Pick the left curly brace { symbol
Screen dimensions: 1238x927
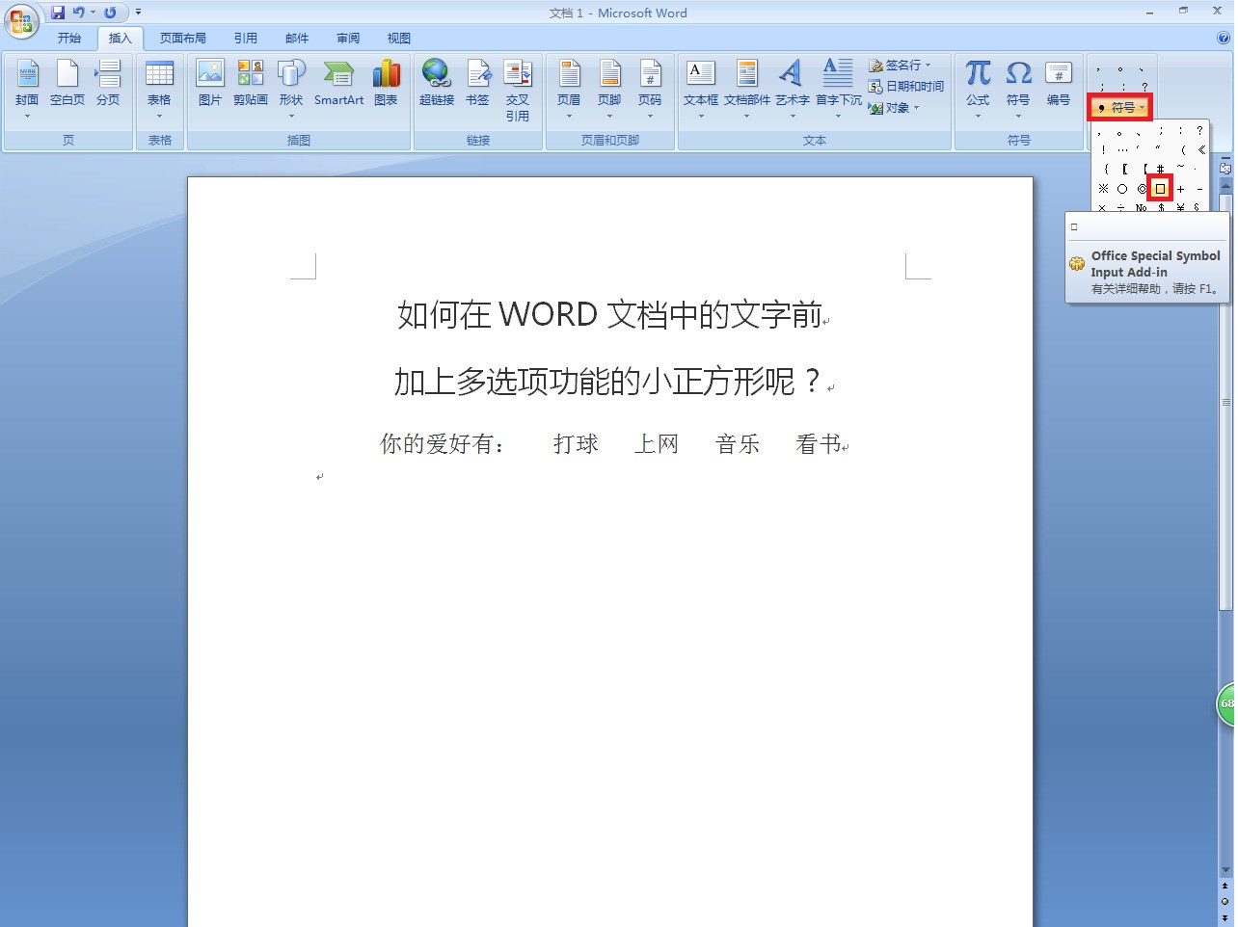pyautogui.click(x=1106, y=170)
